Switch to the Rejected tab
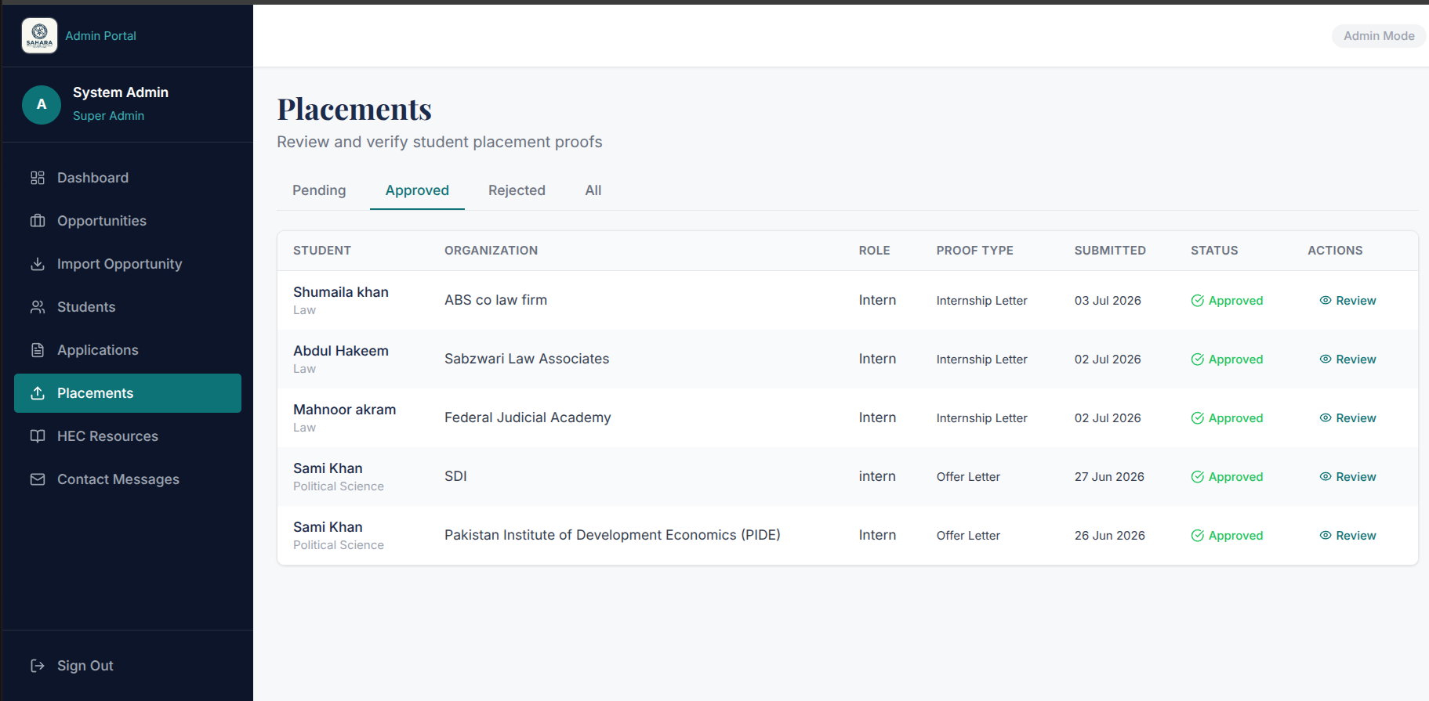Screen dimensions: 1429x701 tap(517, 190)
